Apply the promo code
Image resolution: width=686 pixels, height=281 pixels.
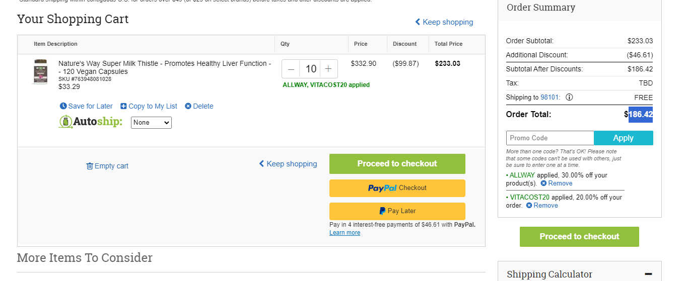tap(624, 138)
